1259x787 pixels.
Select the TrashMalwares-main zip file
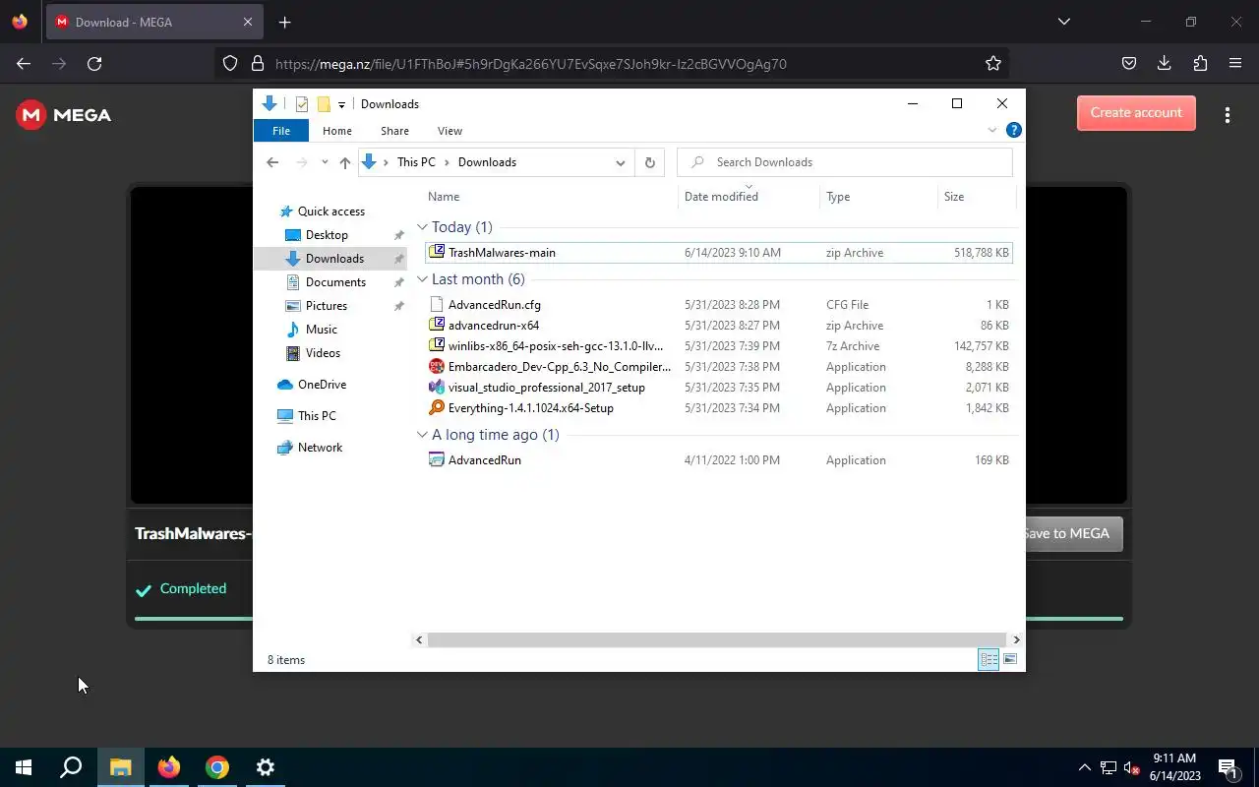(x=719, y=253)
